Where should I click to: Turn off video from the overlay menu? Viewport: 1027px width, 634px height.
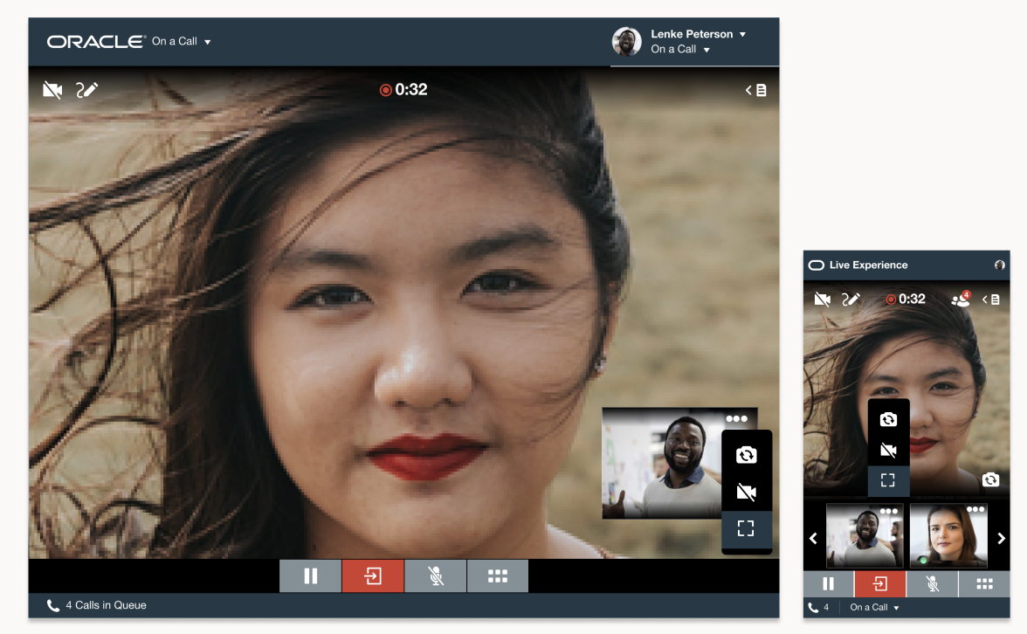747,490
